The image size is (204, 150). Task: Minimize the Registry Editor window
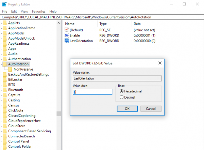point(171,4)
